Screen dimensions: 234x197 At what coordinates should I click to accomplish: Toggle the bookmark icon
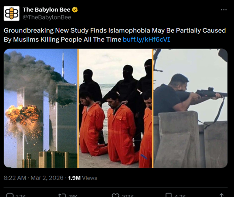pos(169,195)
